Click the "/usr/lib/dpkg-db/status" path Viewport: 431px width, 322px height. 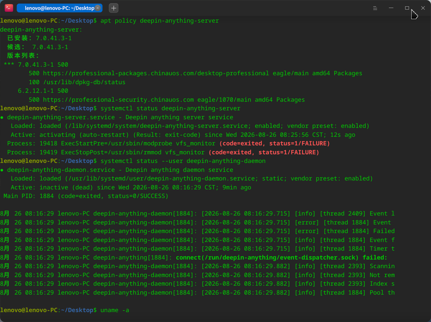[x=84, y=82]
